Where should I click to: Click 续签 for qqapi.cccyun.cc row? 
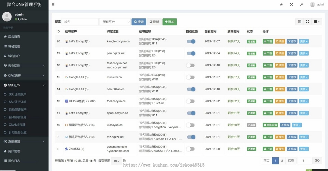[280, 113]
